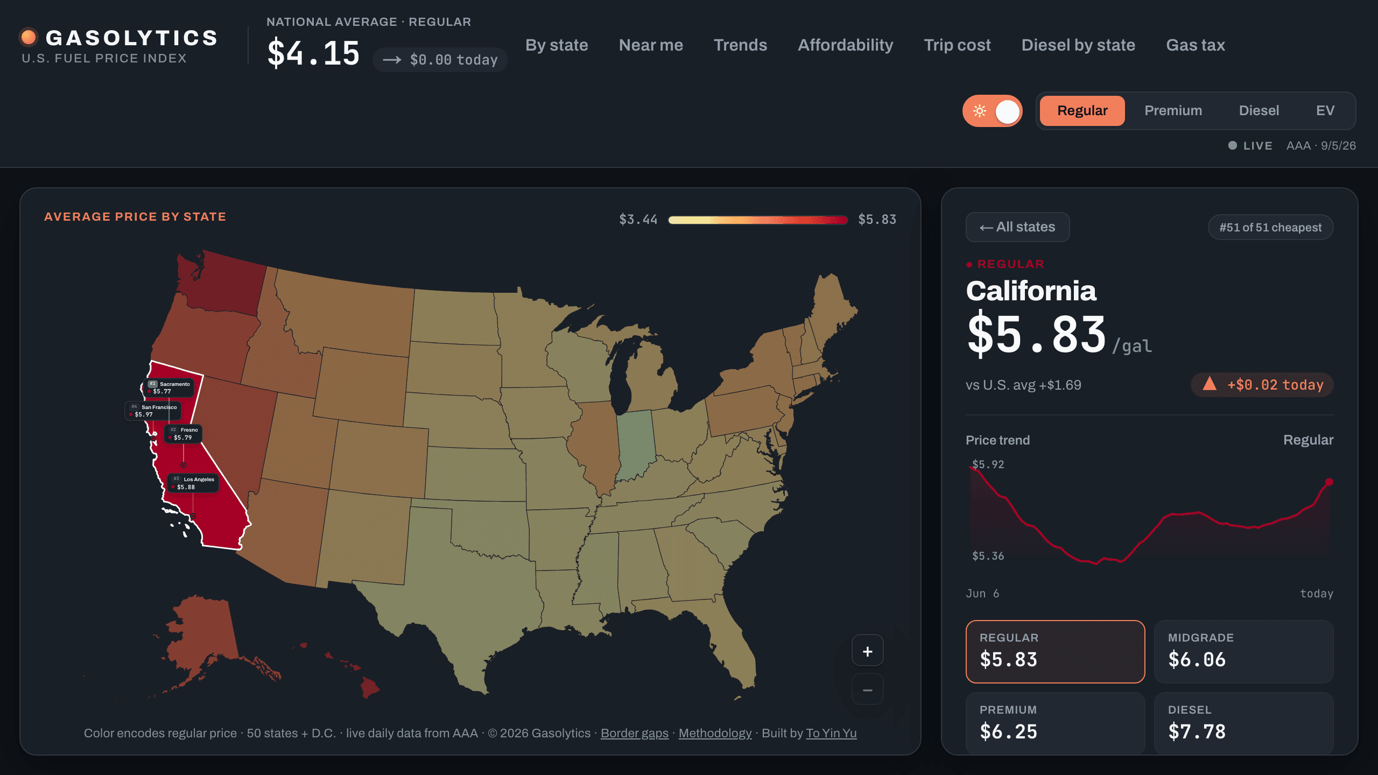Click the Sacramento $5.77 map label
Viewport: 1378px width, 775px height.
pos(169,387)
